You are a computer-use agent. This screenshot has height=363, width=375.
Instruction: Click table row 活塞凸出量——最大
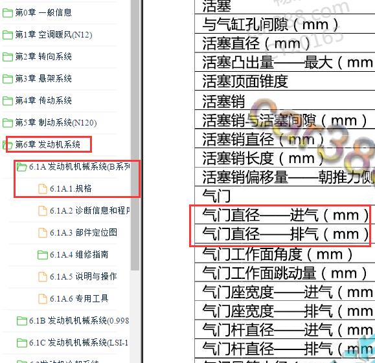tap(285, 62)
